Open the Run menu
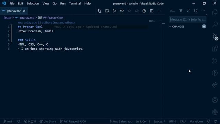Screen dimensions: 220x124 tap(63, 3)
